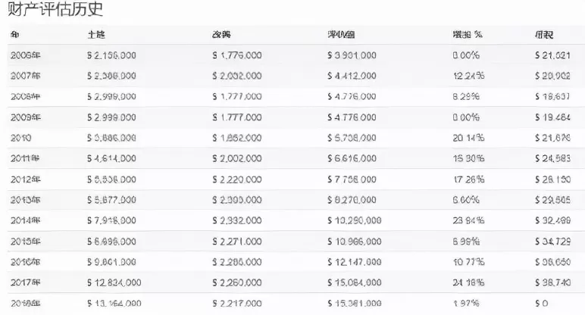Image resolution: width=585 pixels, height=315 pixels.
Task: Click the $ 0 tax cell
Action: click(x=541, y=303)
